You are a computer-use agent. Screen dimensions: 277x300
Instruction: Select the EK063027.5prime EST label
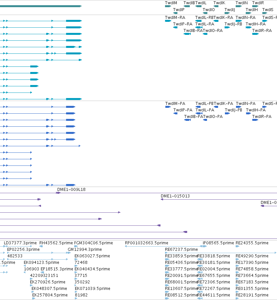(x=92, y=256)
